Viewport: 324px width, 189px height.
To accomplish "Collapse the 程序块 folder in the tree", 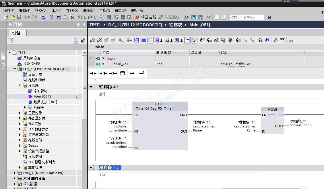I will [x=20, y=85].
